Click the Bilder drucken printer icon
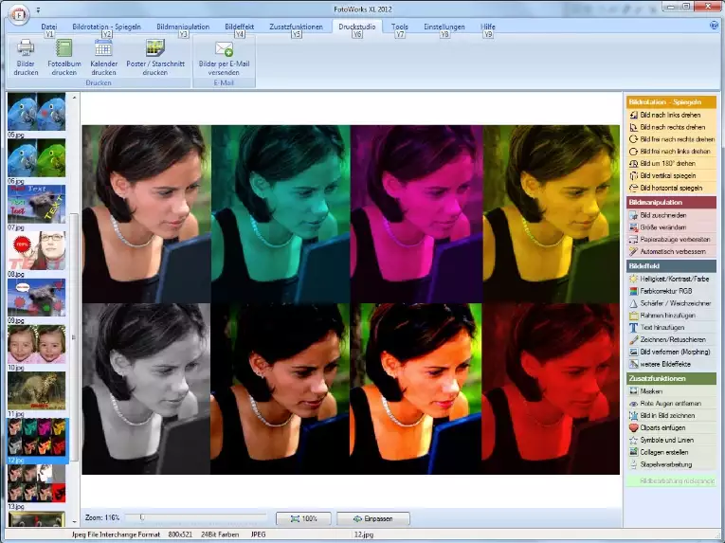Screen dimensions: 725x543 click(26, 48)
